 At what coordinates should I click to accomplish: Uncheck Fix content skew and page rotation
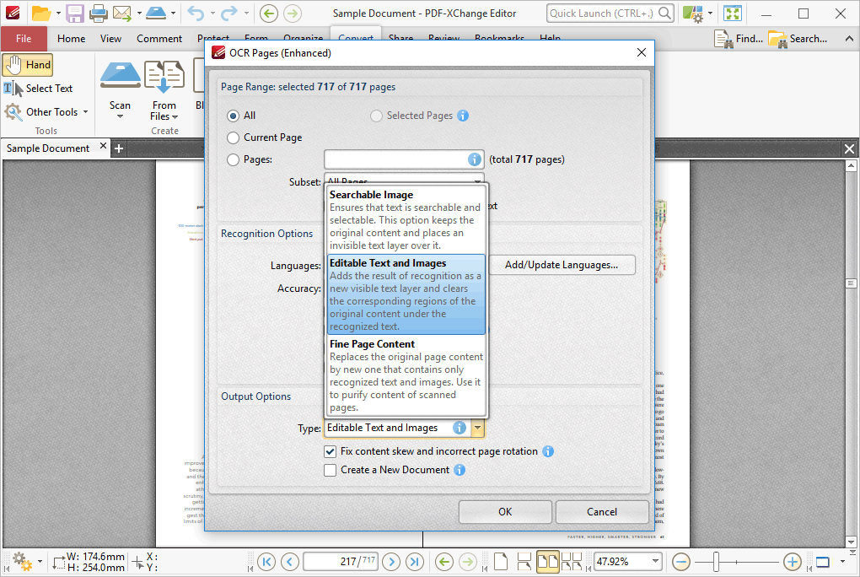click(331, 452)
